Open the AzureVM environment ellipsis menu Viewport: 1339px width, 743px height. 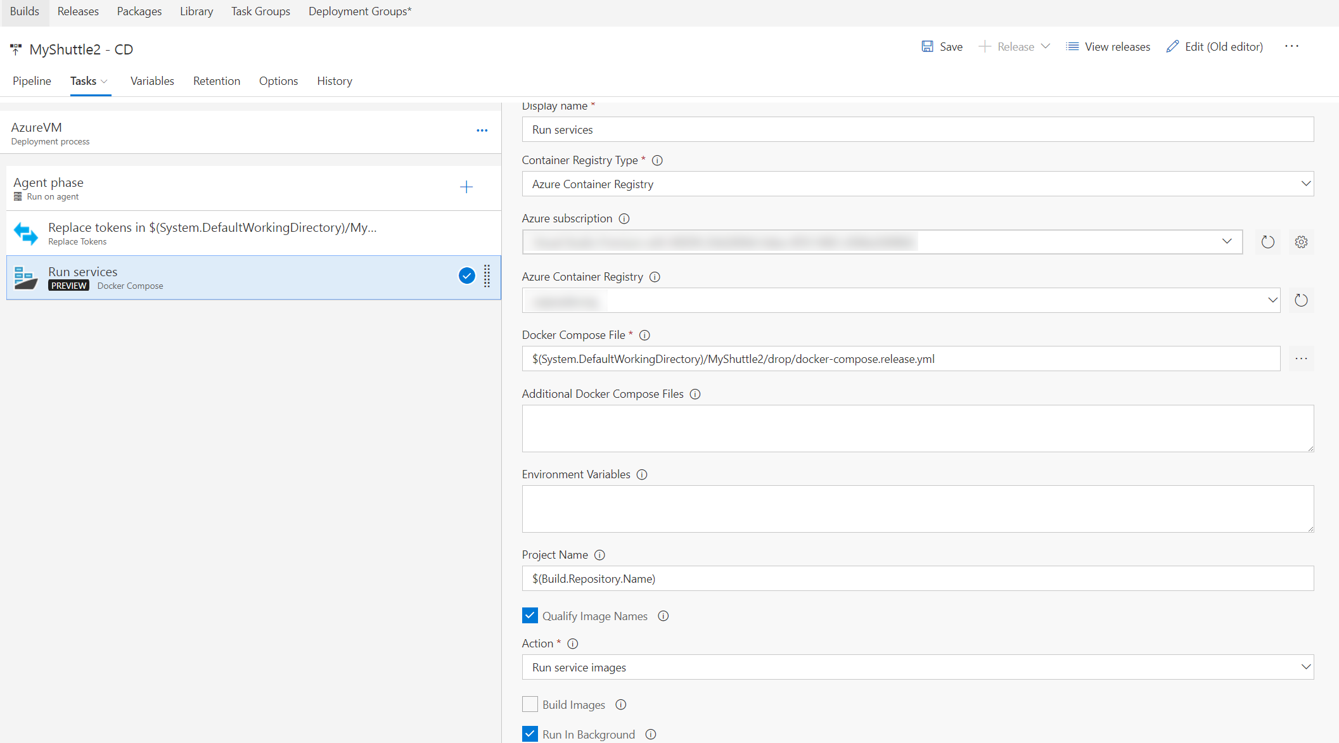click(x=482, y=130)
